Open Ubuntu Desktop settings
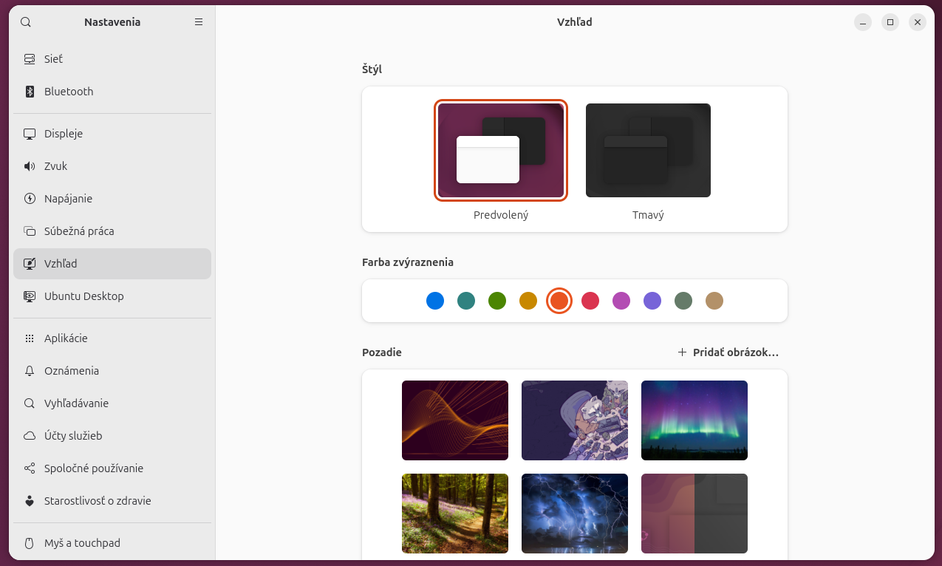942x566 pixels. pos(112,296)
